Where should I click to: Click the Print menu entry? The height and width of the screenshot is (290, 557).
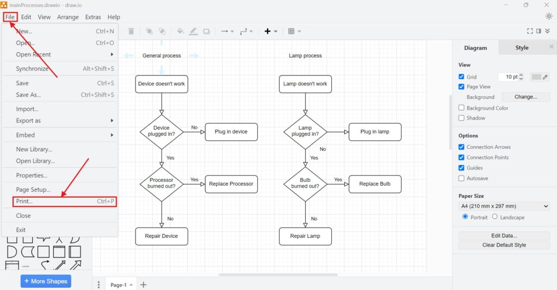point(24,201)
